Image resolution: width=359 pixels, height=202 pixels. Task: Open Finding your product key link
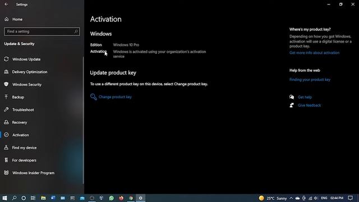coord(310,80)
